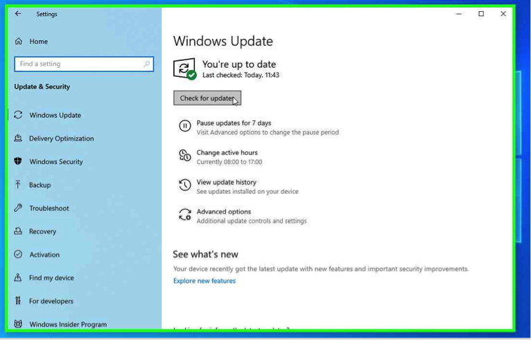Click the Home icon in sidebar
Image resolution: width=531 pixels, height=340 pixels.
coord(19,42)
